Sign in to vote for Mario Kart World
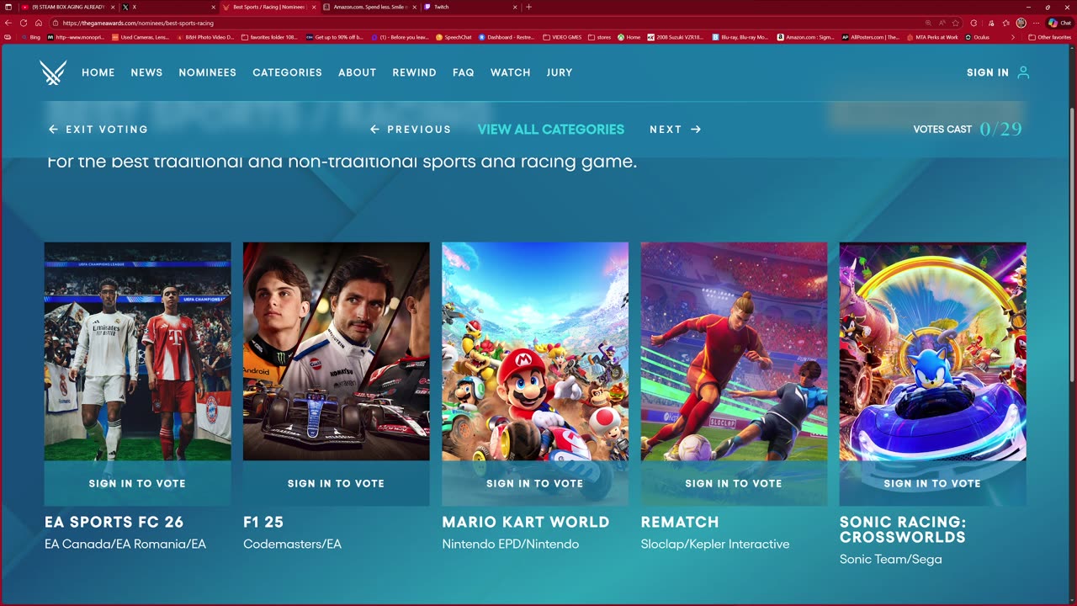 [535, 483]
